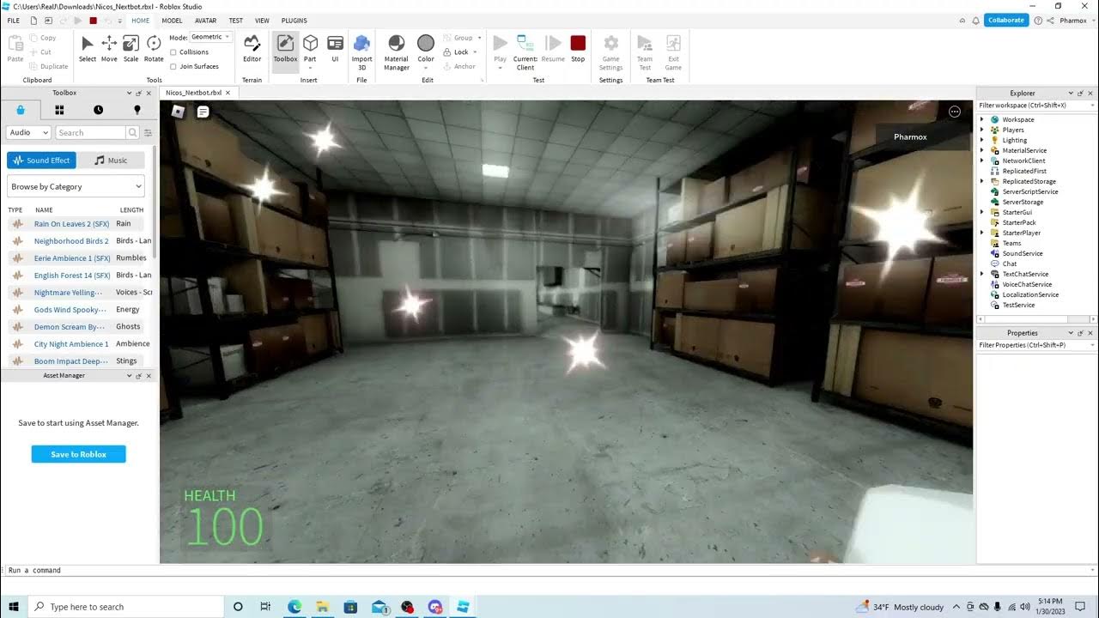Screen dimensions: 1099x618
Task: Click the Current: Client view switch
Action: [525, 52]
